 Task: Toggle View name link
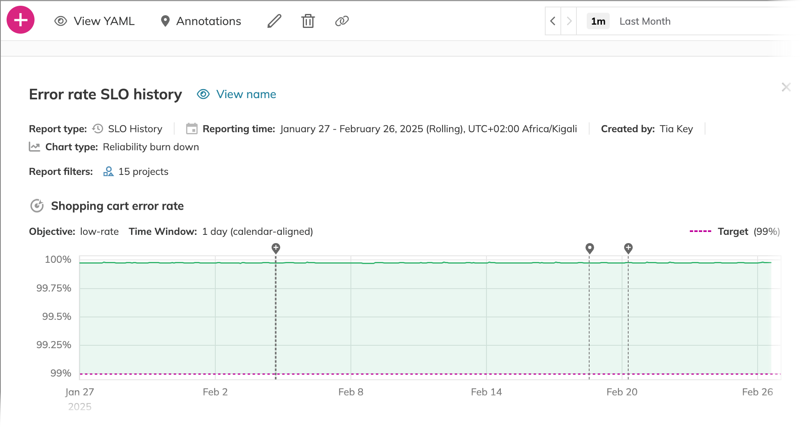(246, 94)
